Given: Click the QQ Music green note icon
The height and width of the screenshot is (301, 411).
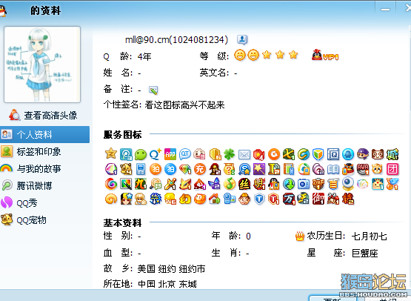Looking at the screenshot, I should (x=230, y=184).
